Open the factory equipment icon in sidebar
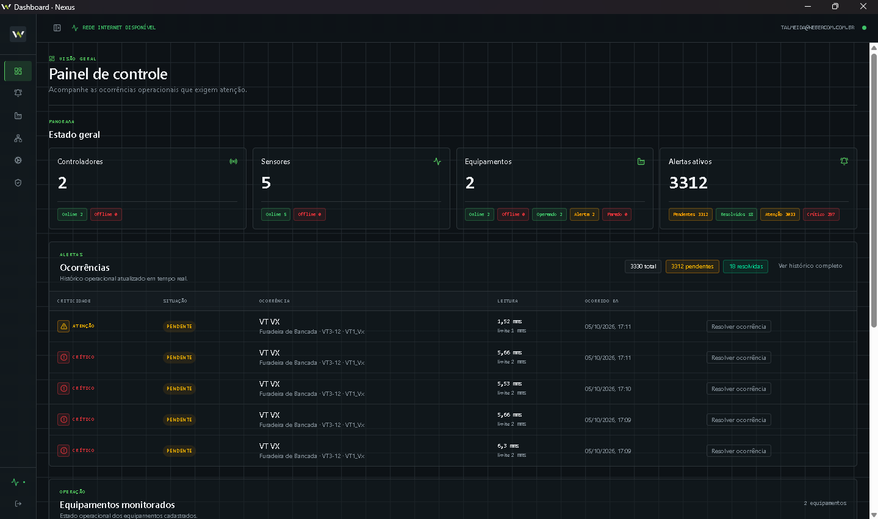878x519 pixels. [x=18, y=116]
